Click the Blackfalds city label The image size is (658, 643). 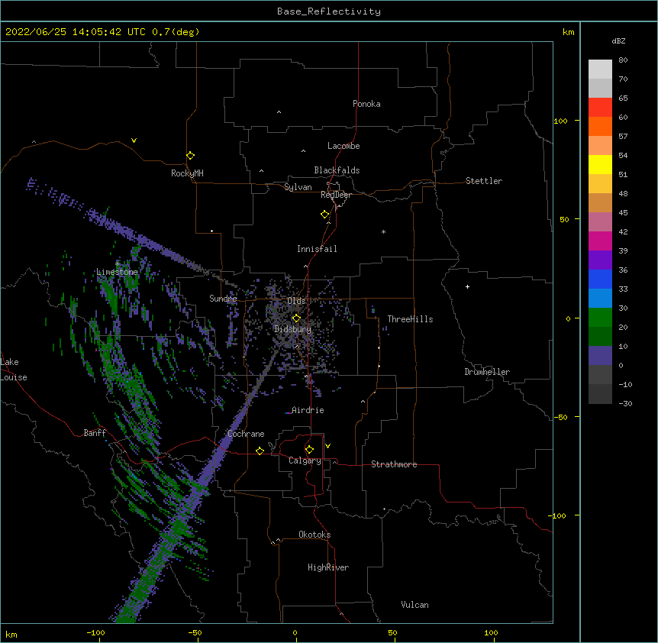[x=337, y=170]
